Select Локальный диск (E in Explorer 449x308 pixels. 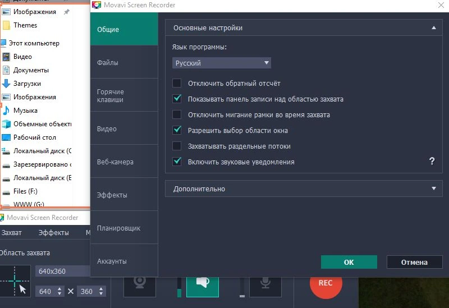(43, 178)
